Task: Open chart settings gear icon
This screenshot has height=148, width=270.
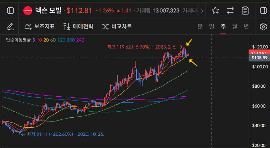Action: (263, 27)
